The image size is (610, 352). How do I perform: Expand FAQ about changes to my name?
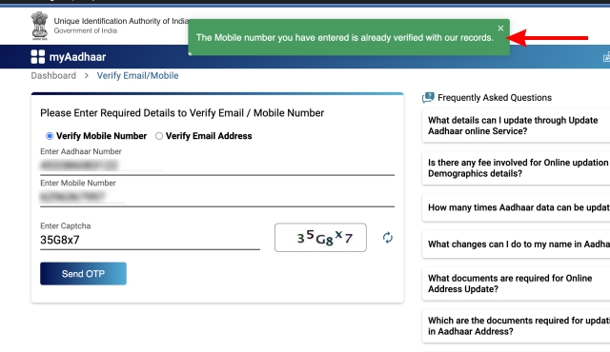(516, 244)
